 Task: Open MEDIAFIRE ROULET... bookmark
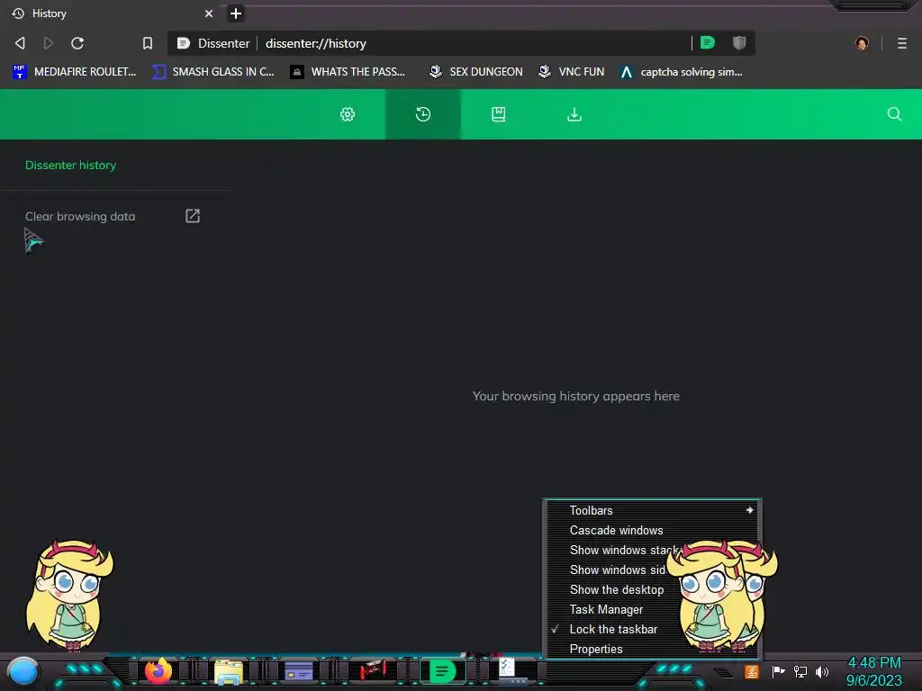(x=75, y=72)
